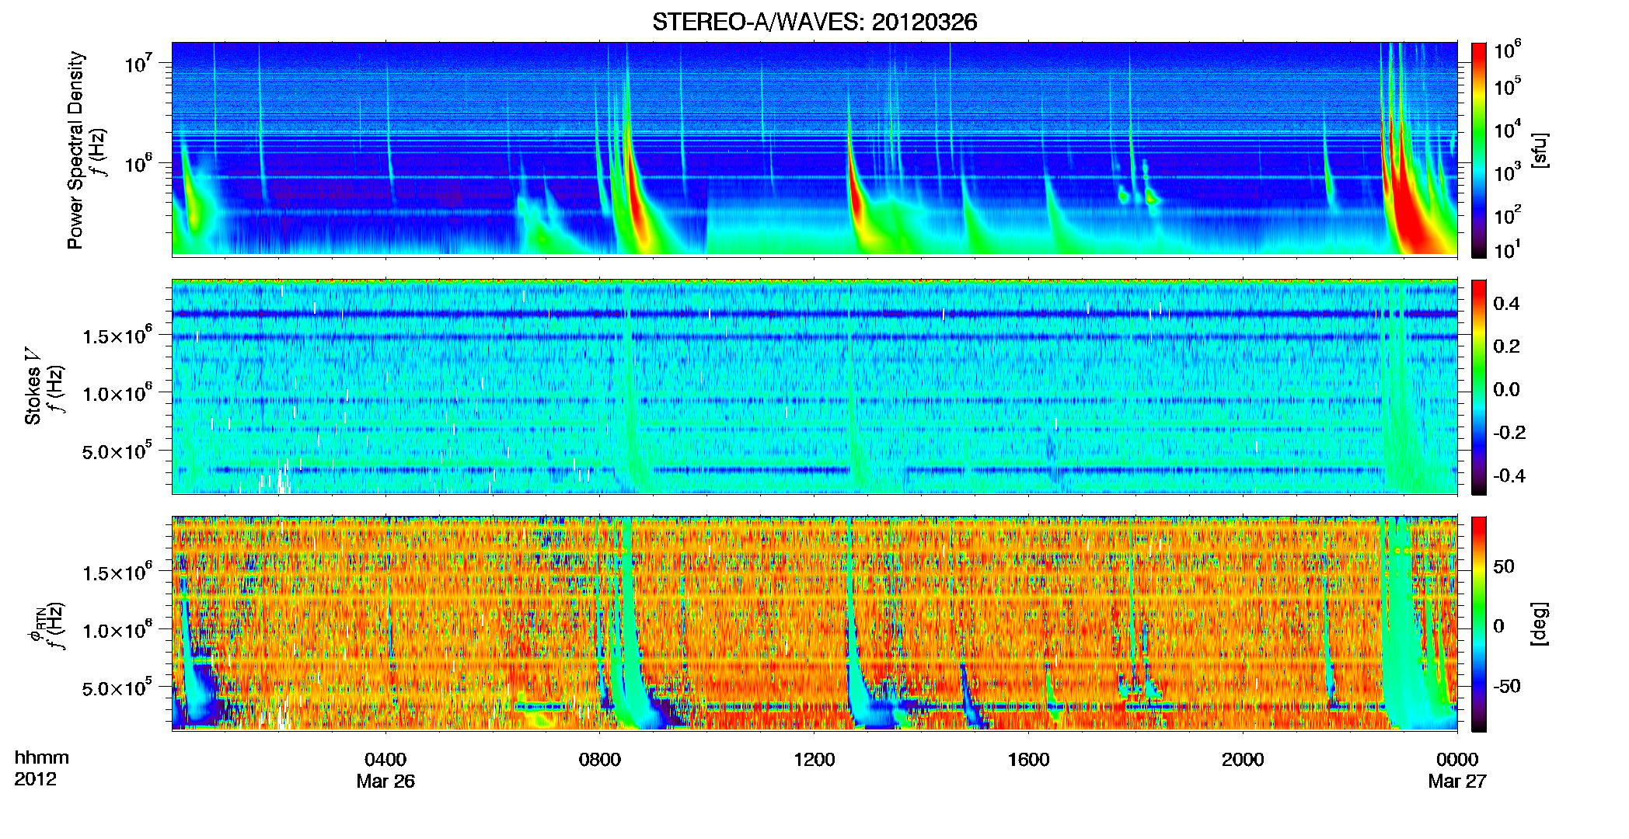Viewport: 1629px width, 839px height.
Task: Click the 1.0×10^6 tick in phi panel
Action: (119, 629)
